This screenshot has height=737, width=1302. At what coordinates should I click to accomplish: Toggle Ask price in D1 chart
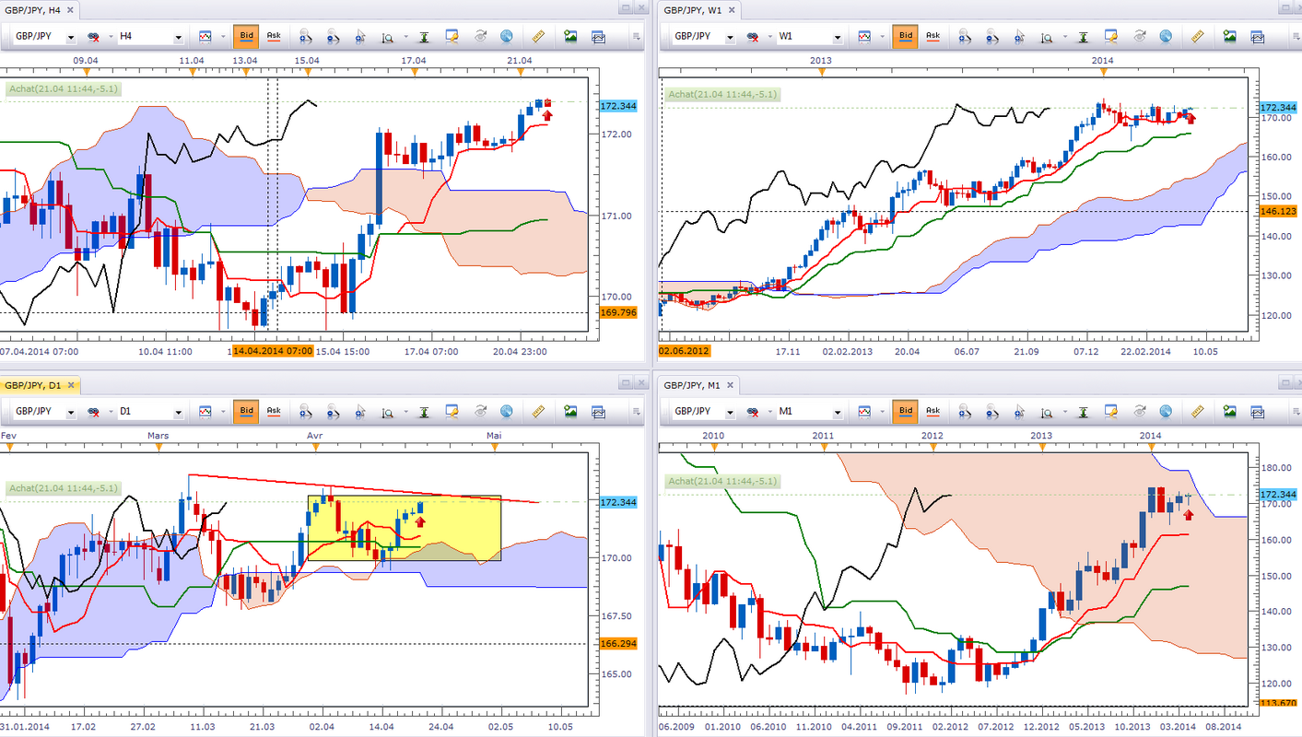274,412
